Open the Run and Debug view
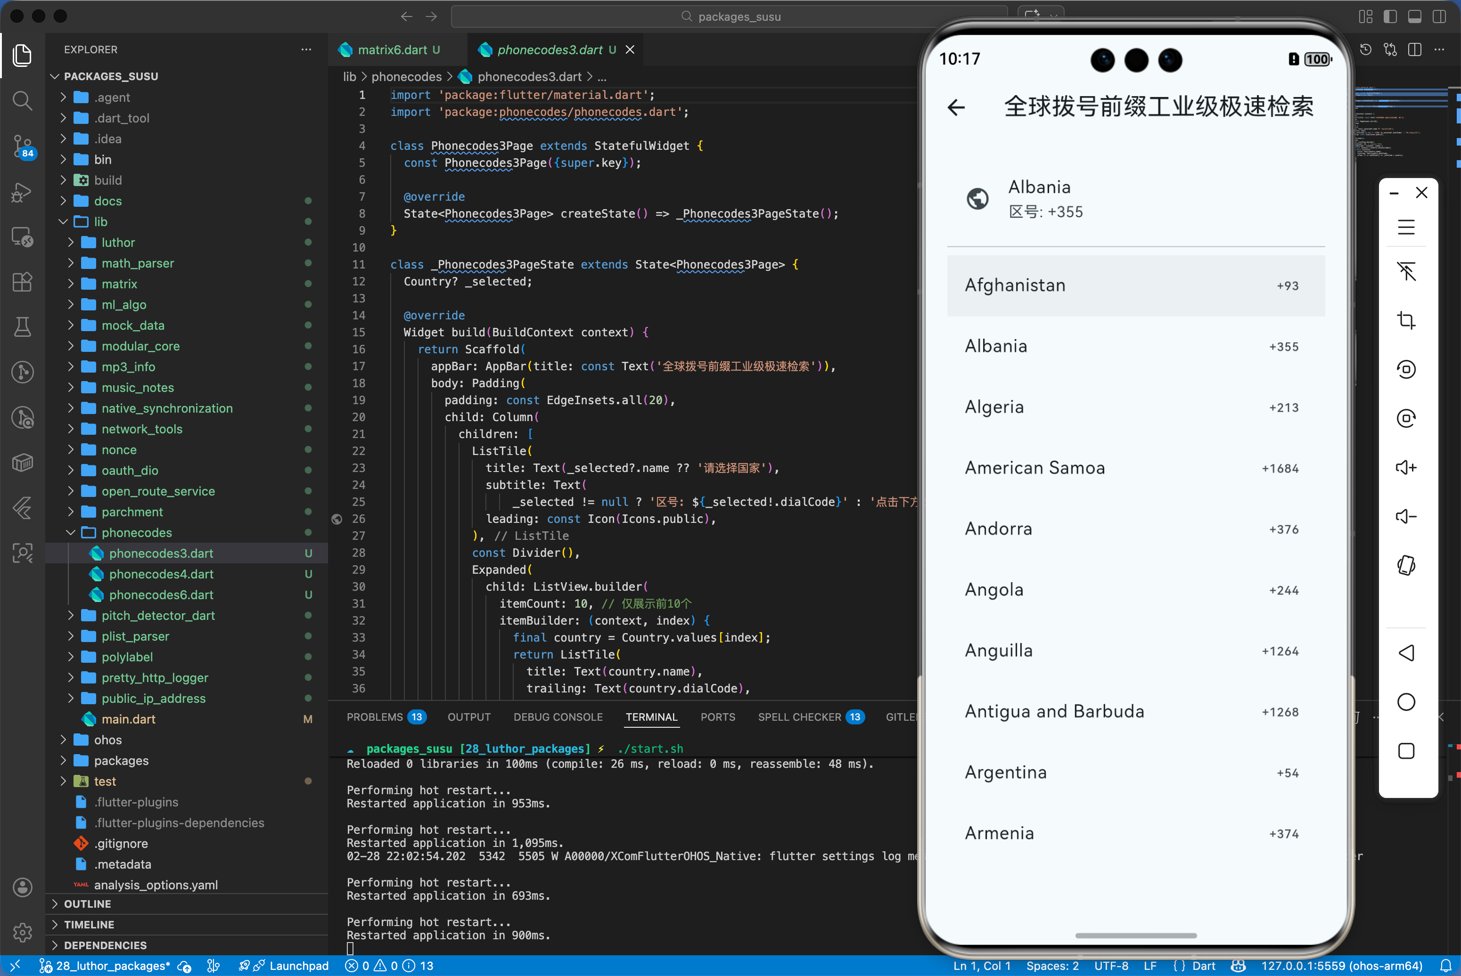Image resolution: width=1461 pixels, height=976 pixels. click(x=23, y=192)
